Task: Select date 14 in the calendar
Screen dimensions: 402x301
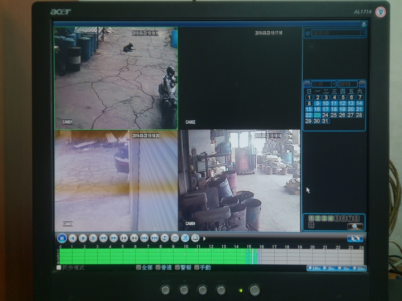Action: (x=359, y=103)
